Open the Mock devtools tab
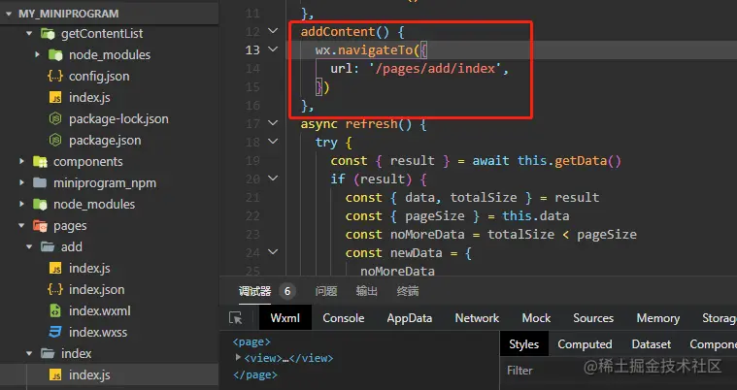Screen dimensions: 737x390 (x=536, y=318)
